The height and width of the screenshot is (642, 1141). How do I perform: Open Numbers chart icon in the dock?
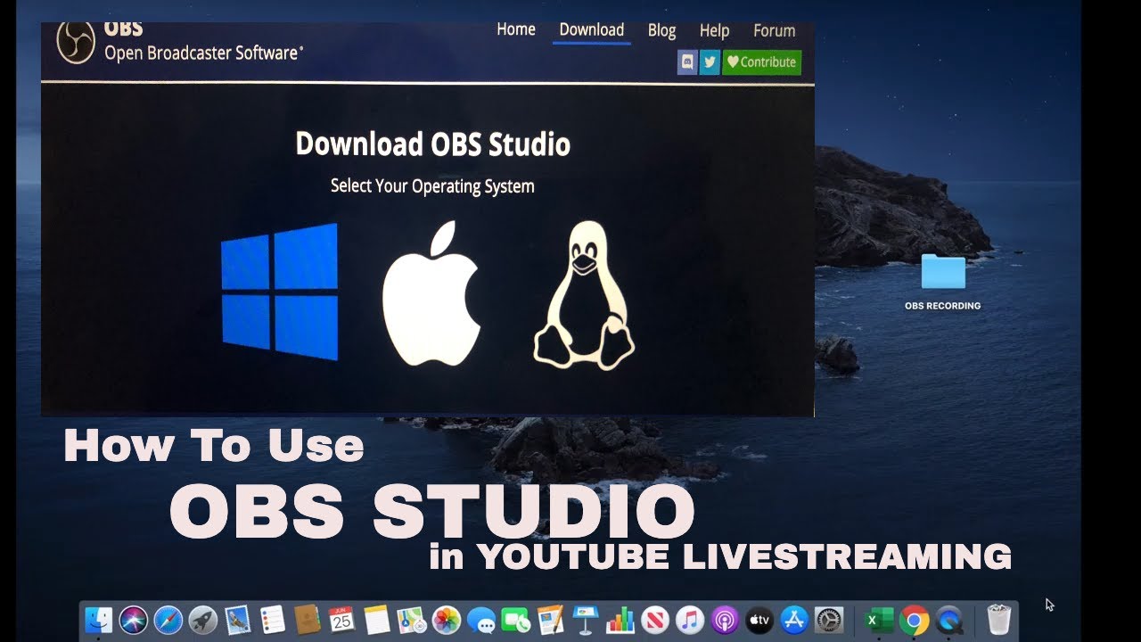tap(620, 620)
